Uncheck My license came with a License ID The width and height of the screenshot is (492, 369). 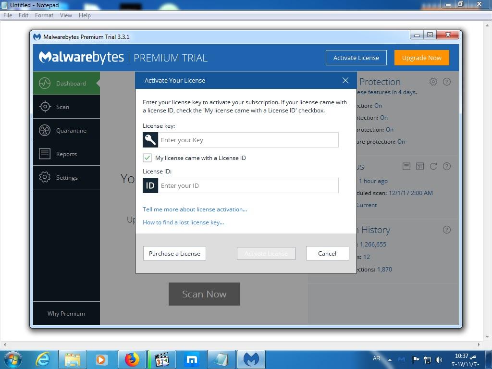click(147, 158)
